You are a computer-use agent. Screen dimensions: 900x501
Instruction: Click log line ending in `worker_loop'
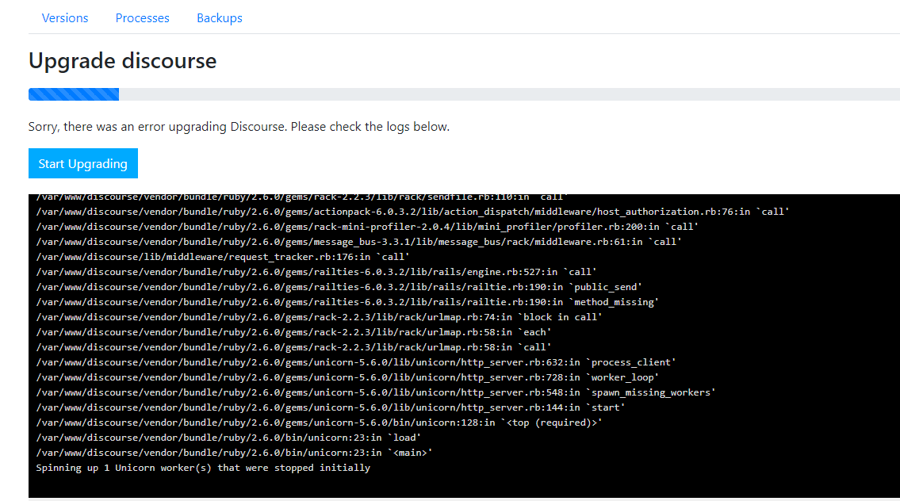click(x=347, y=377)
